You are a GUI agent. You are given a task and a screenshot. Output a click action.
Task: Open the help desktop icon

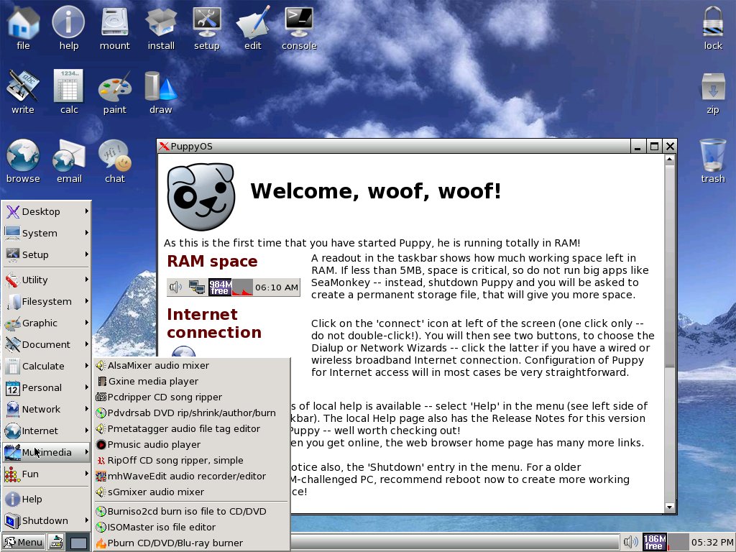point(68,28)
